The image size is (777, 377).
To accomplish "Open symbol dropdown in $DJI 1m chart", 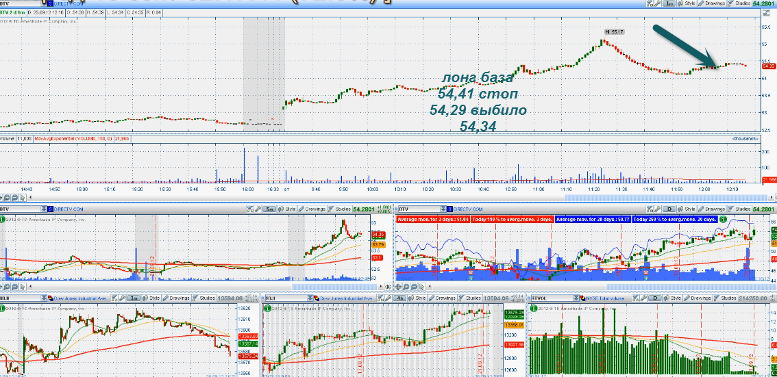I will pos(44,298).
